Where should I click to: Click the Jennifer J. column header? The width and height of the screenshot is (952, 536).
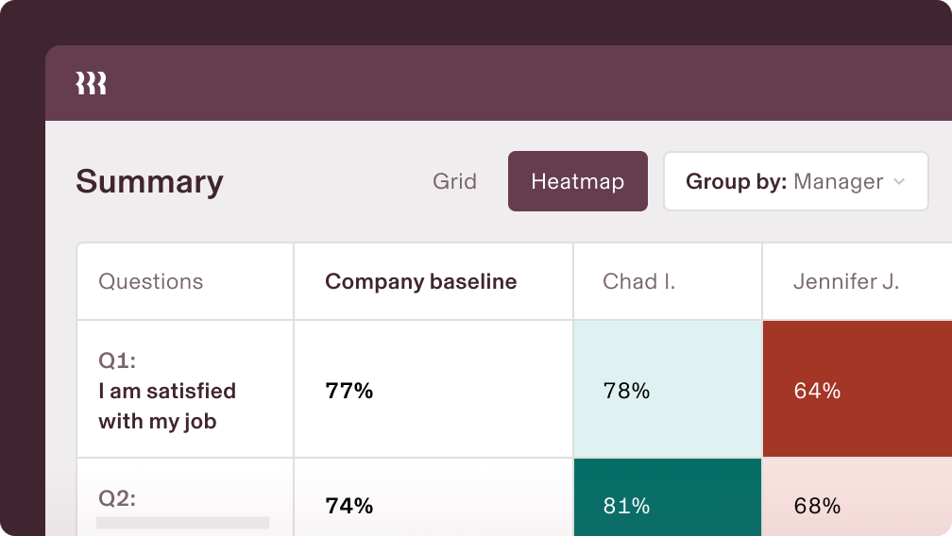tap(846, 281)
